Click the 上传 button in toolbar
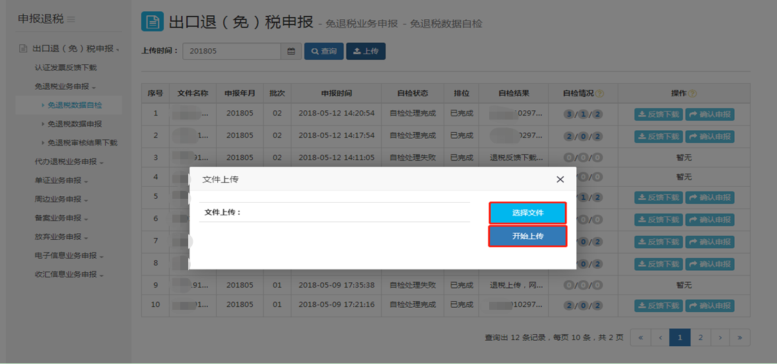The image size is (777, 364). tap(366, 52)
